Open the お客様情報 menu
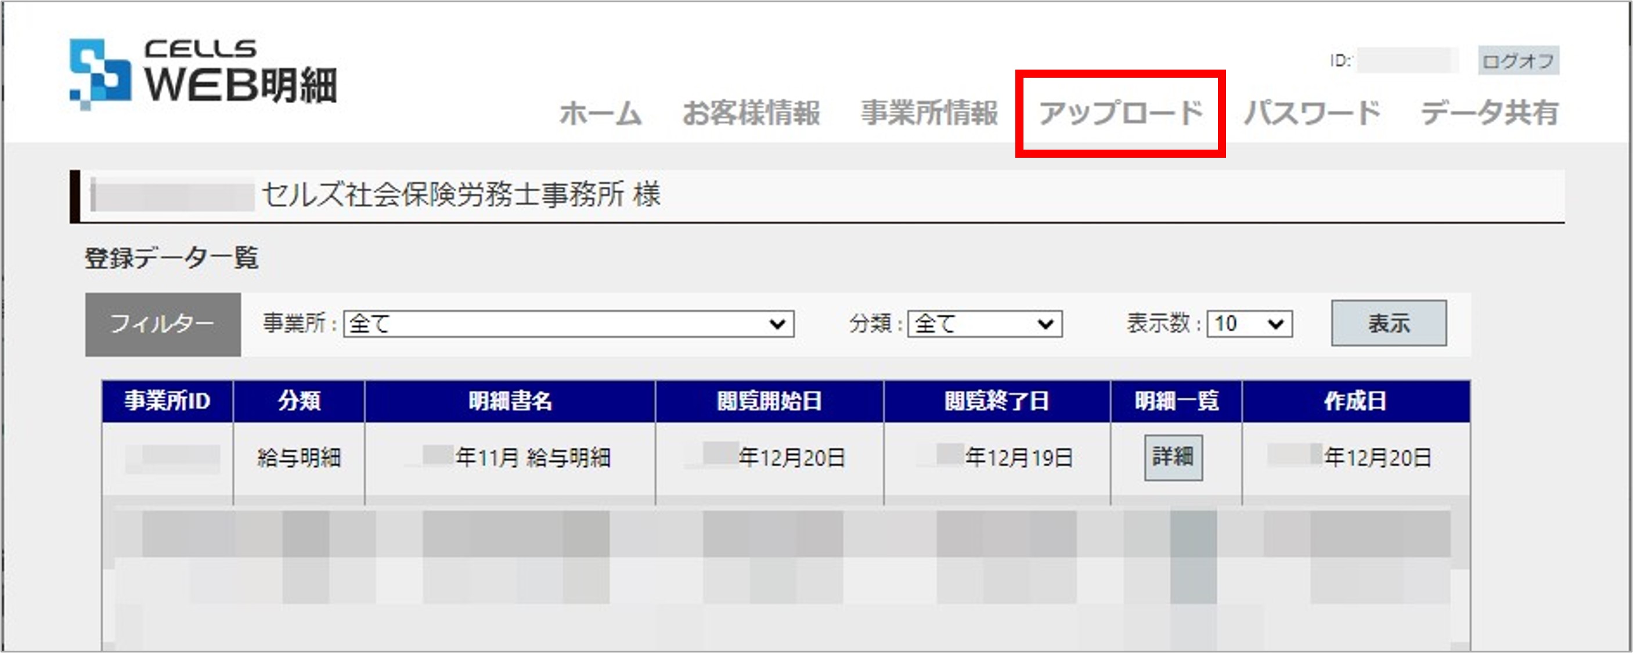1633x653 pixels. click(751, 113)
